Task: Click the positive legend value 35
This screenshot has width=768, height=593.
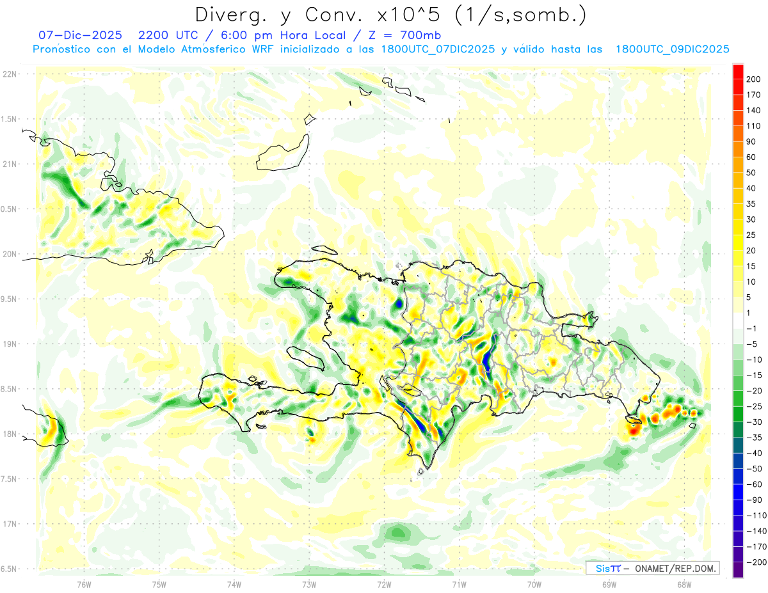Action: (753, 204)
